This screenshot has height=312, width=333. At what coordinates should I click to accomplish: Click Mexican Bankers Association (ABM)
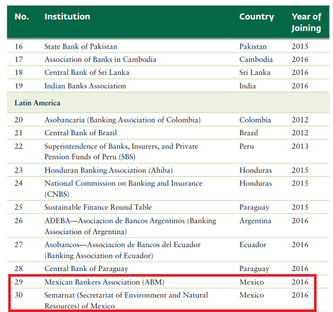[104, 282]
